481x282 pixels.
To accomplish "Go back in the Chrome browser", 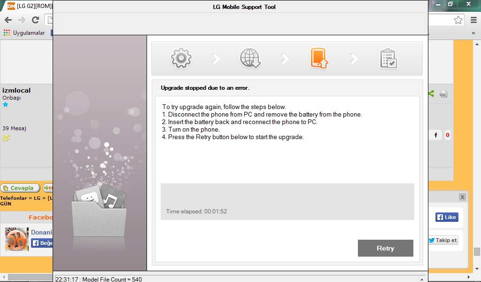I will tap(8, 20).
